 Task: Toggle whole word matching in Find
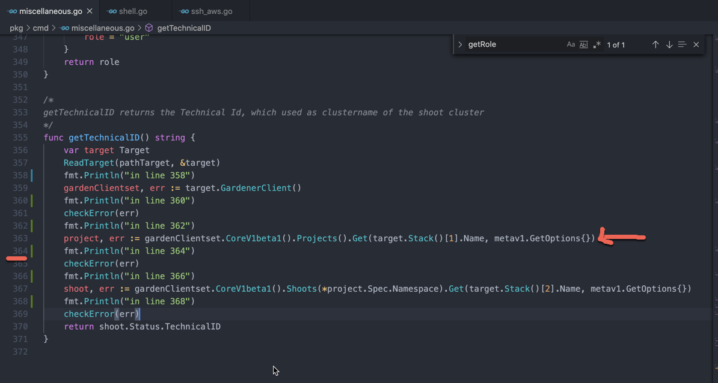(583, 44)
